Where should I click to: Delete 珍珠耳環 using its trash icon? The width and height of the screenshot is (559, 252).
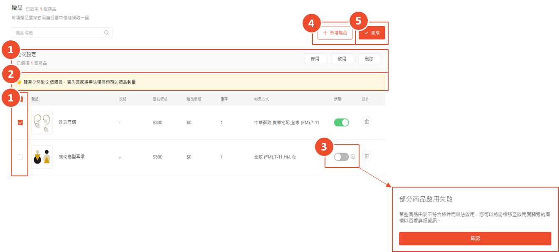pyautogui.click(x=366, y=122)
